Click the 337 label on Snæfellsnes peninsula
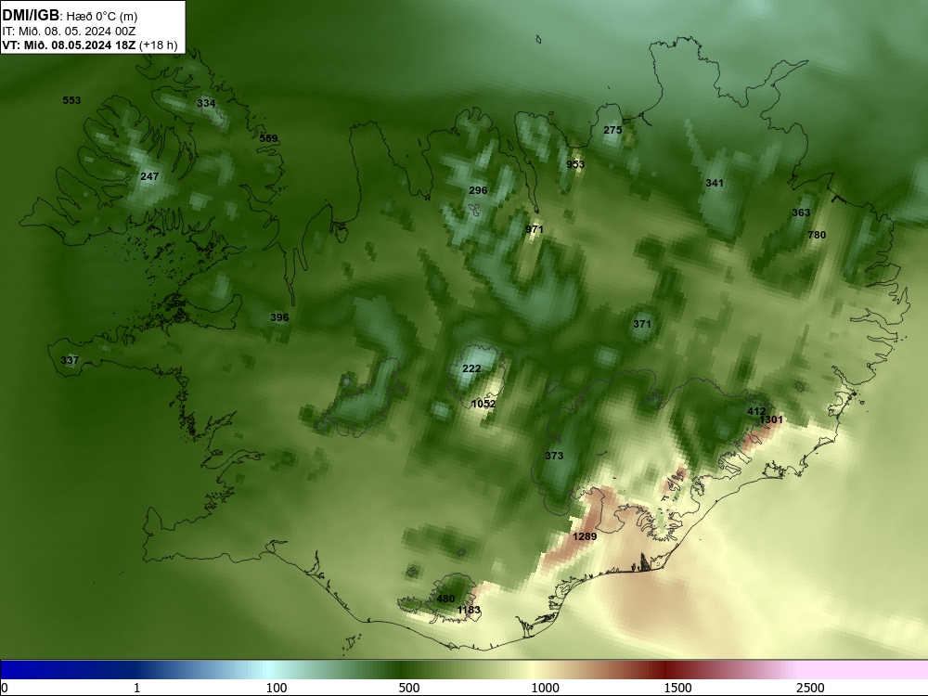This screenshot has height=696, width=928. (70, 360)
